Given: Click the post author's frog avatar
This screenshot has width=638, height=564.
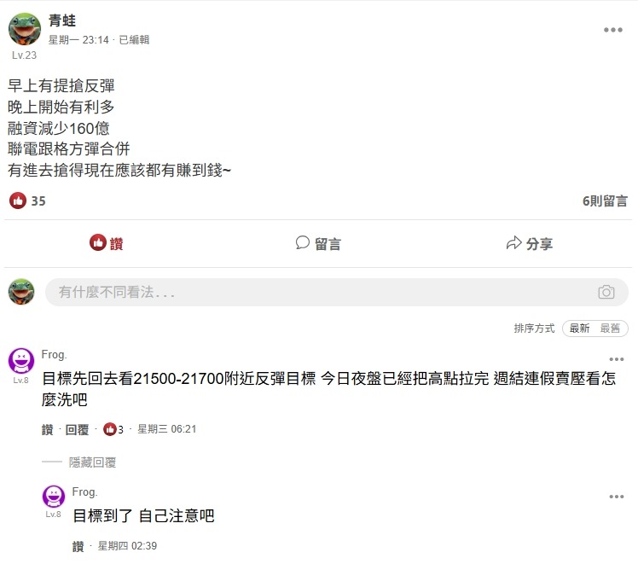Looking at the screenshot, I should (x=25, y=29).
